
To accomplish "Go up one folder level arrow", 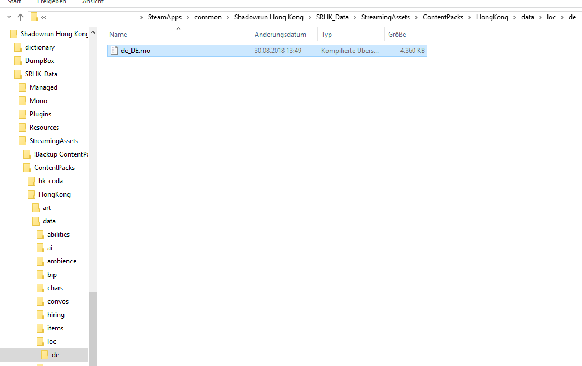I will 21,17.
